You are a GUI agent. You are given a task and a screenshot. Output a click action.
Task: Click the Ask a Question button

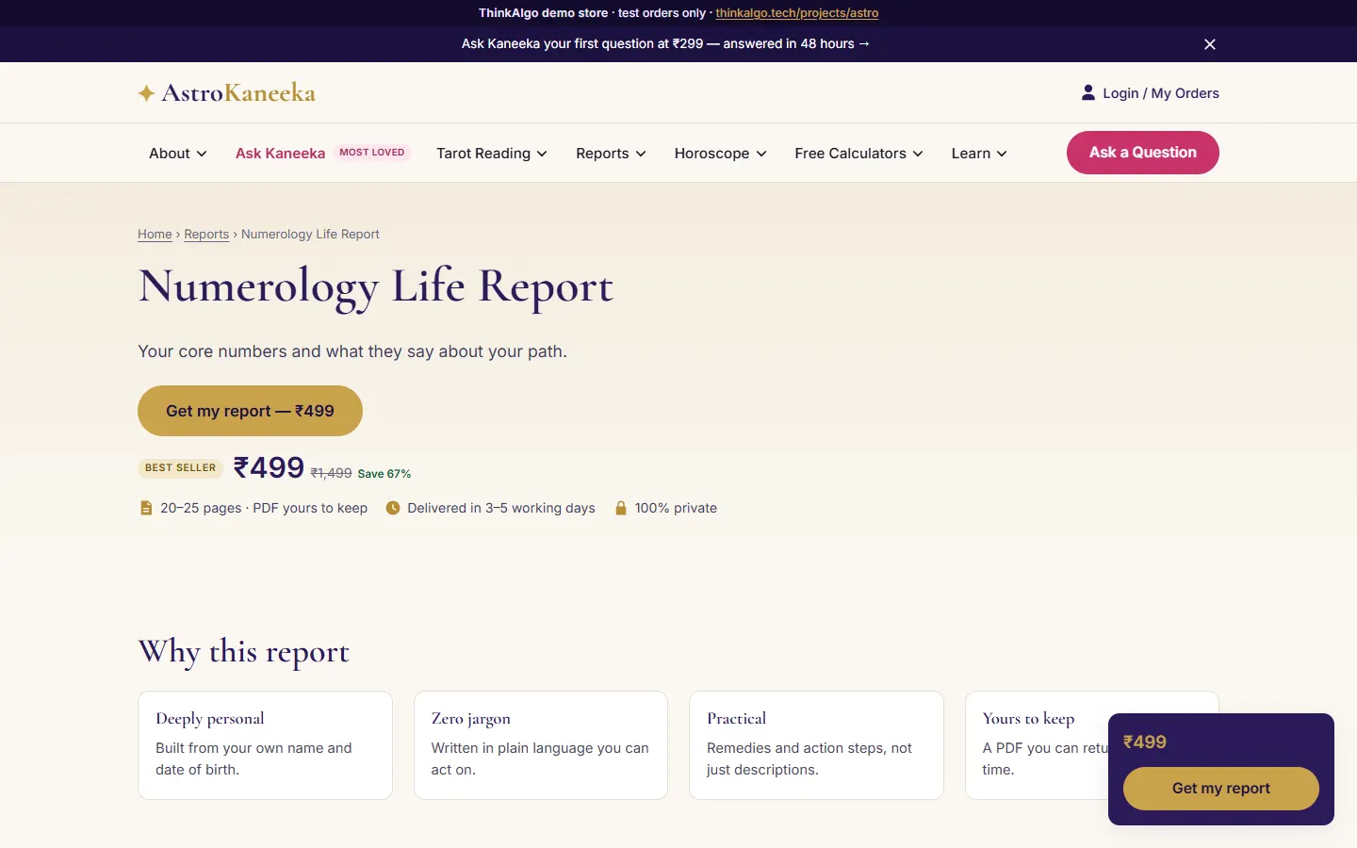coord(1143,153)
